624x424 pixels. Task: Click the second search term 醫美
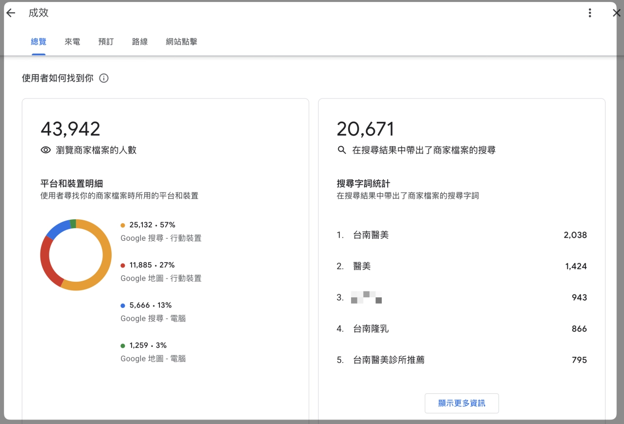tap(362, 266)
